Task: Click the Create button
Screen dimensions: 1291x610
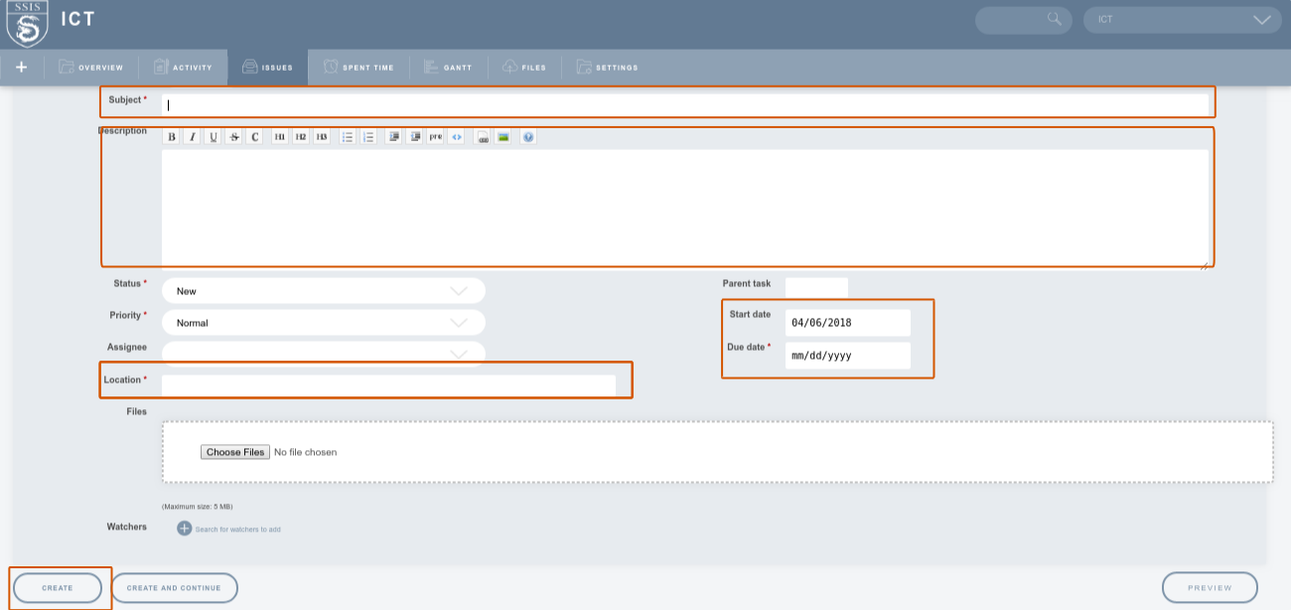Action: pos(58,588)
